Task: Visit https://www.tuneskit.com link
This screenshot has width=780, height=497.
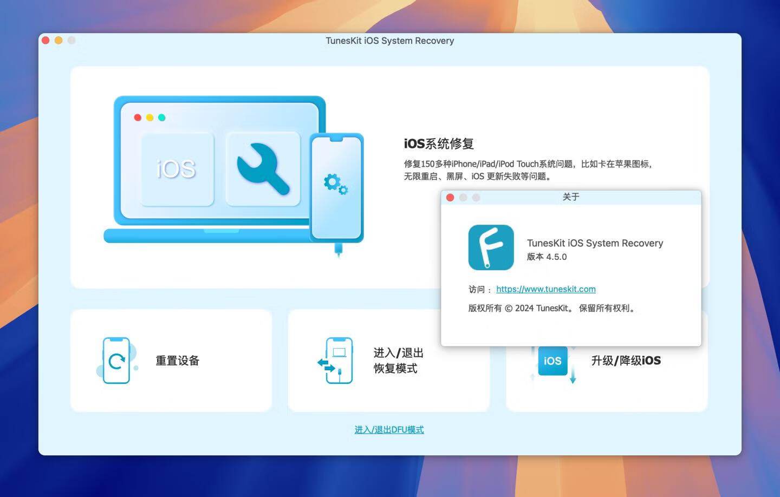Action: click(545, 289)
